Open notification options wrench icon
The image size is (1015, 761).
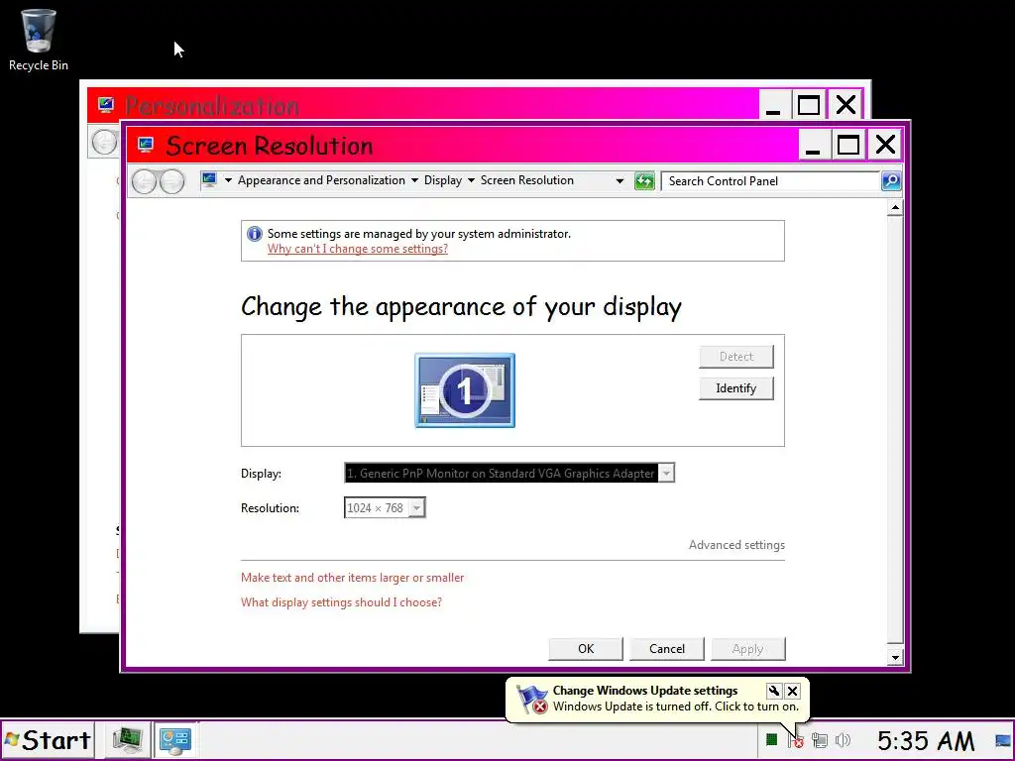773,691
